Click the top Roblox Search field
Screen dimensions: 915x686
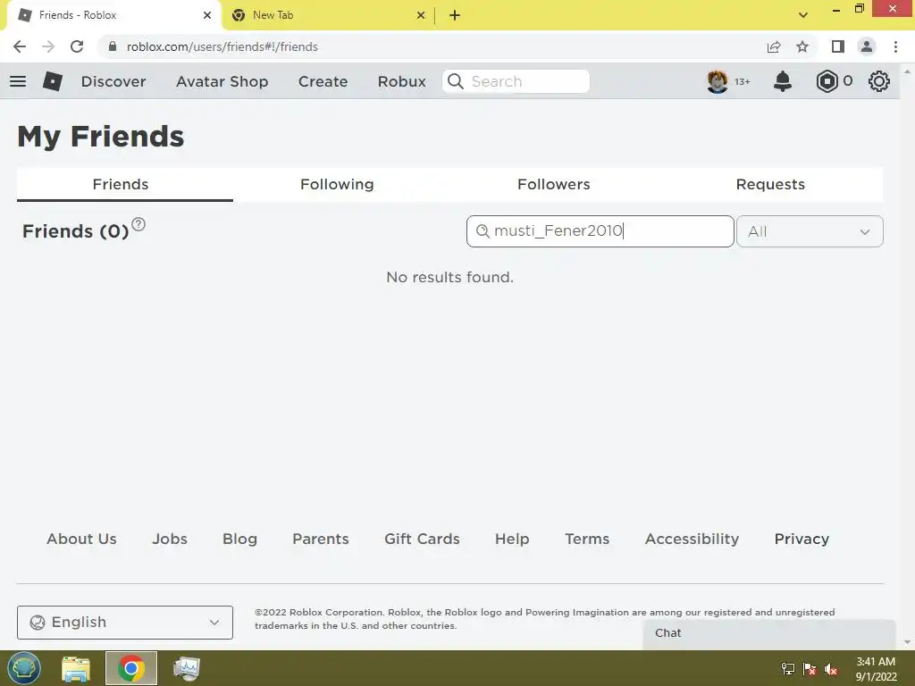(516, 81)
